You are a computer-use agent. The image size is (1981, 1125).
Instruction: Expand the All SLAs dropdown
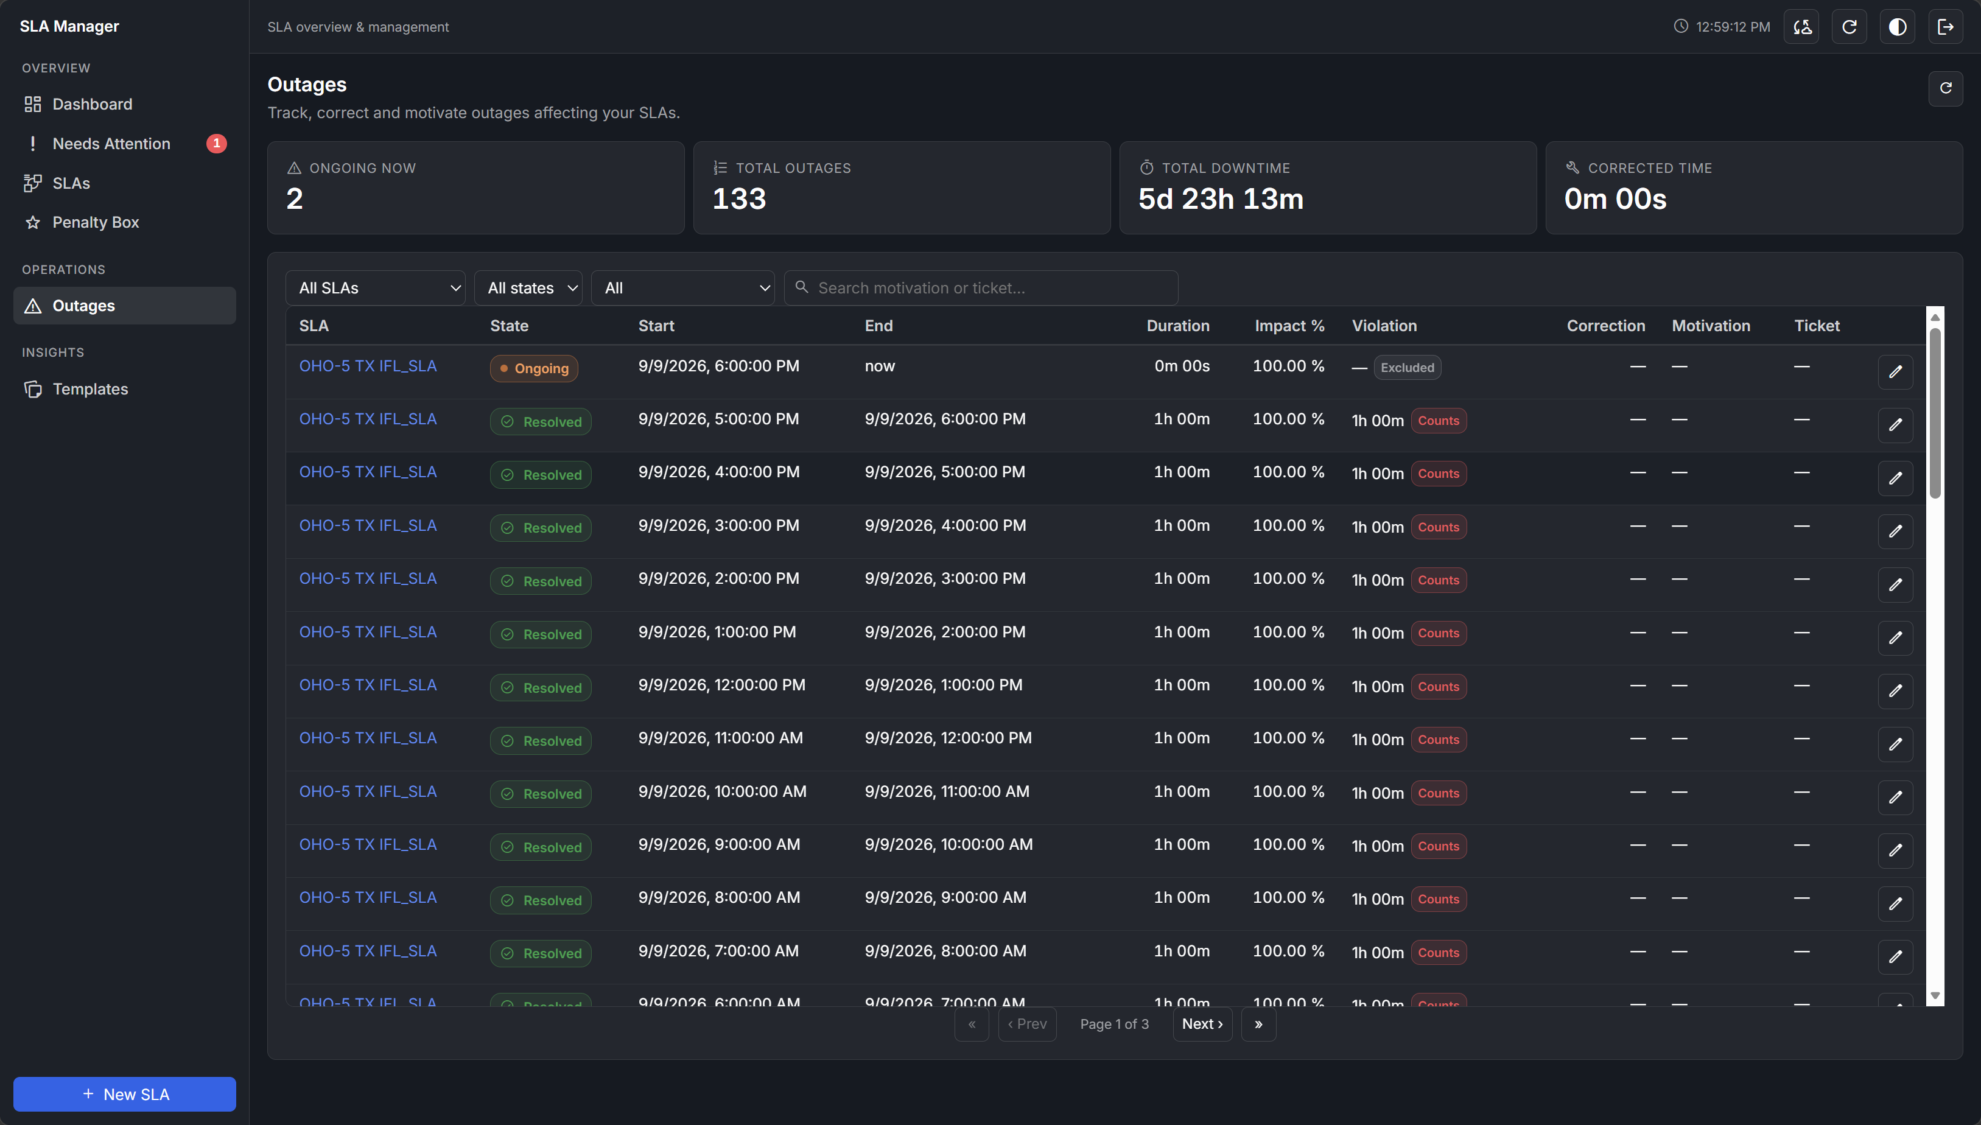click(x=376, y=288)
